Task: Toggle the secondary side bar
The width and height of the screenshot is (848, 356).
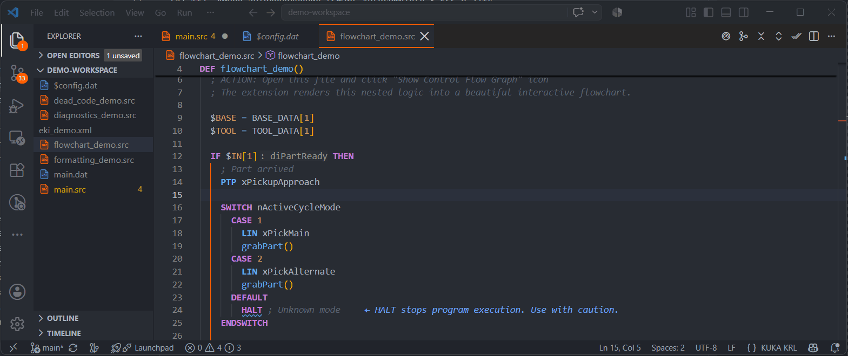Action: (744, 12)
